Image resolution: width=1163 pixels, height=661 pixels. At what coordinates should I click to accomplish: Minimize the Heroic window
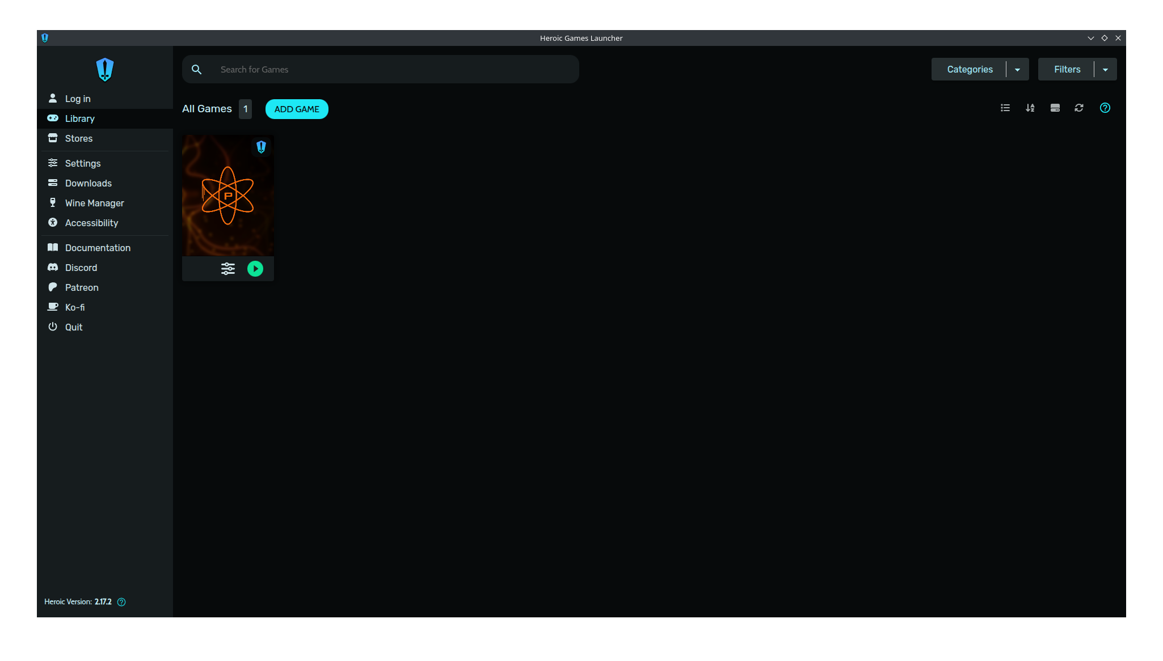pyautogui.click(x=1090, y=38)
